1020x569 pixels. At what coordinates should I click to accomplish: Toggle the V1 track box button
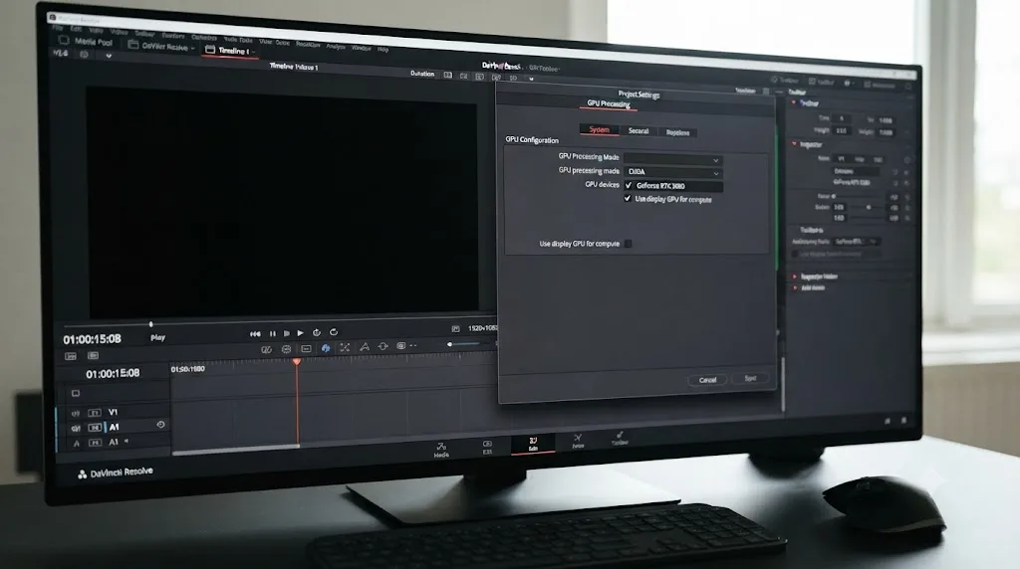tap(95, 413)
